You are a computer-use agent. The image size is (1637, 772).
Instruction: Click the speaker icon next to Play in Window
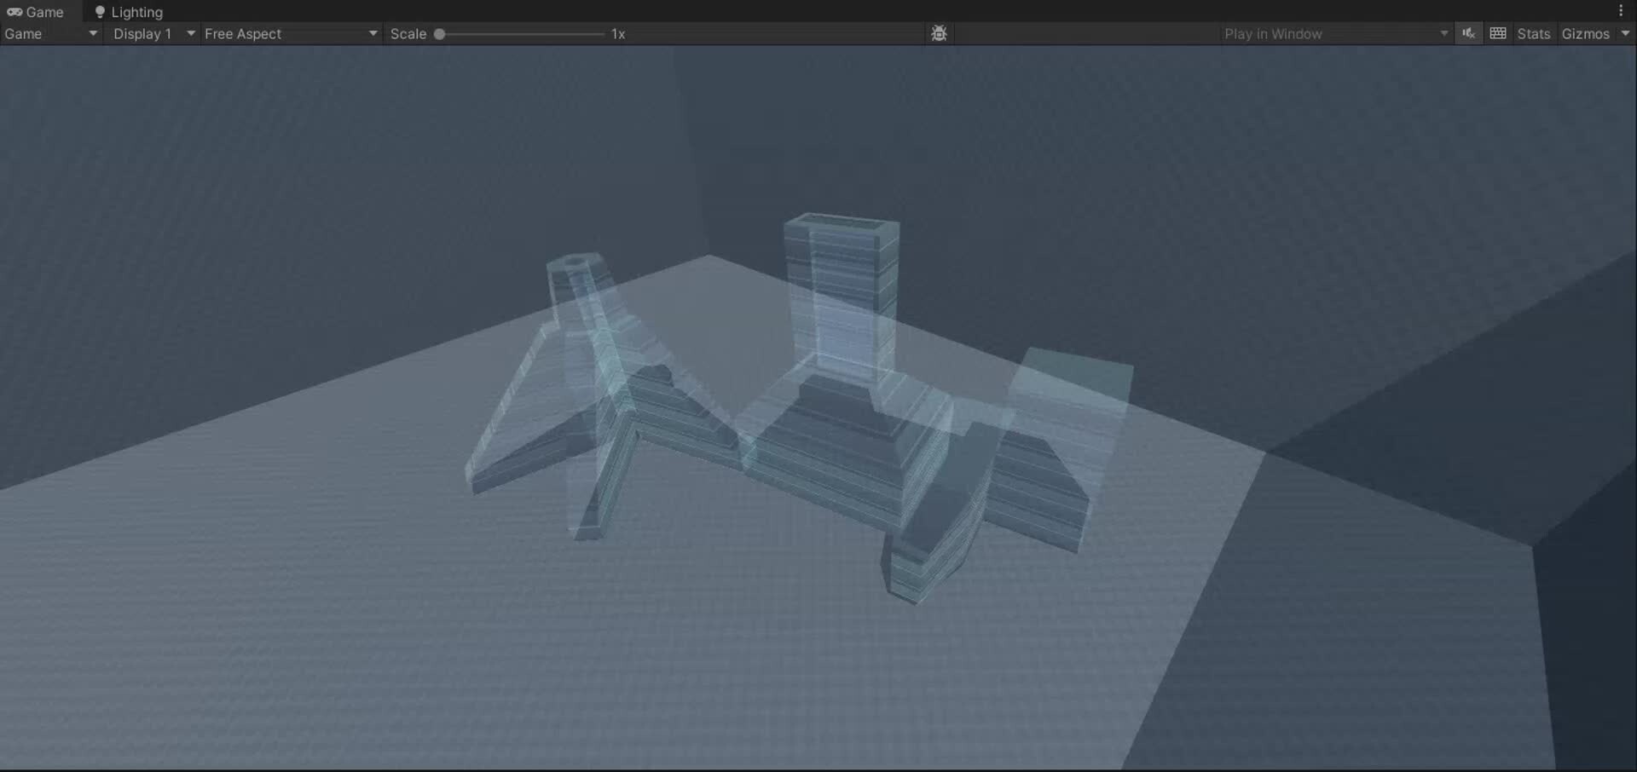[1469, 33]
